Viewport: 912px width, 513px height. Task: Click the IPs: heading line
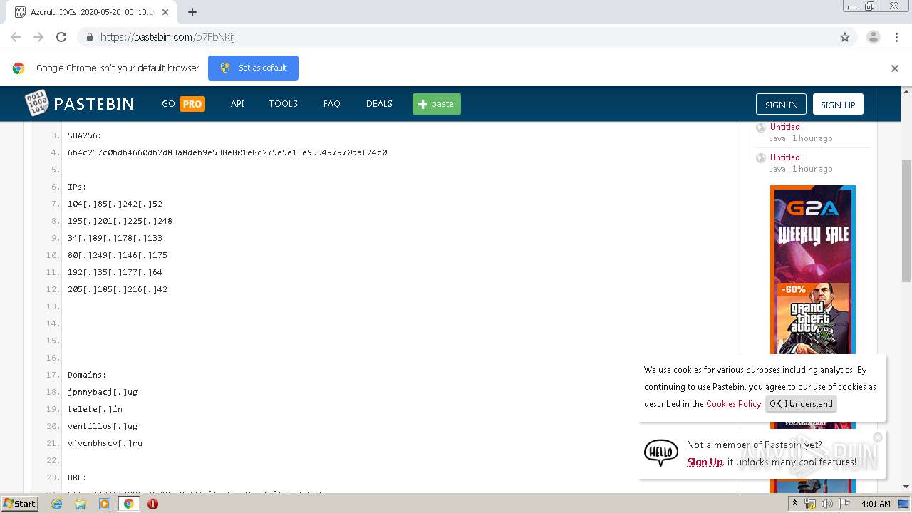[x=78, y=187]
